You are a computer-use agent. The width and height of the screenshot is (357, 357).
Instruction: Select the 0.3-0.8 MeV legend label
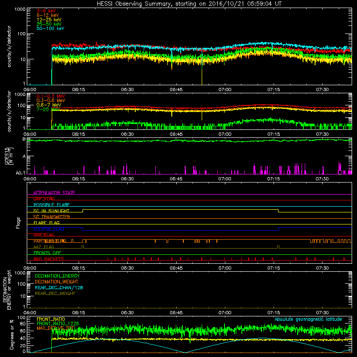click(x=51, y=100)
